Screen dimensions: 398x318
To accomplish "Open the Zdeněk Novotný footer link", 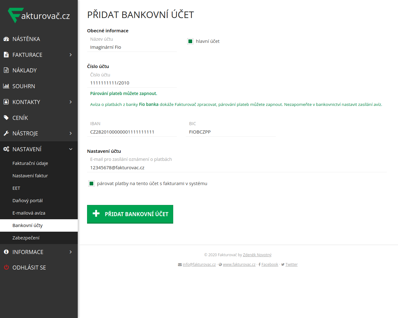I will [x=257, y=255].
